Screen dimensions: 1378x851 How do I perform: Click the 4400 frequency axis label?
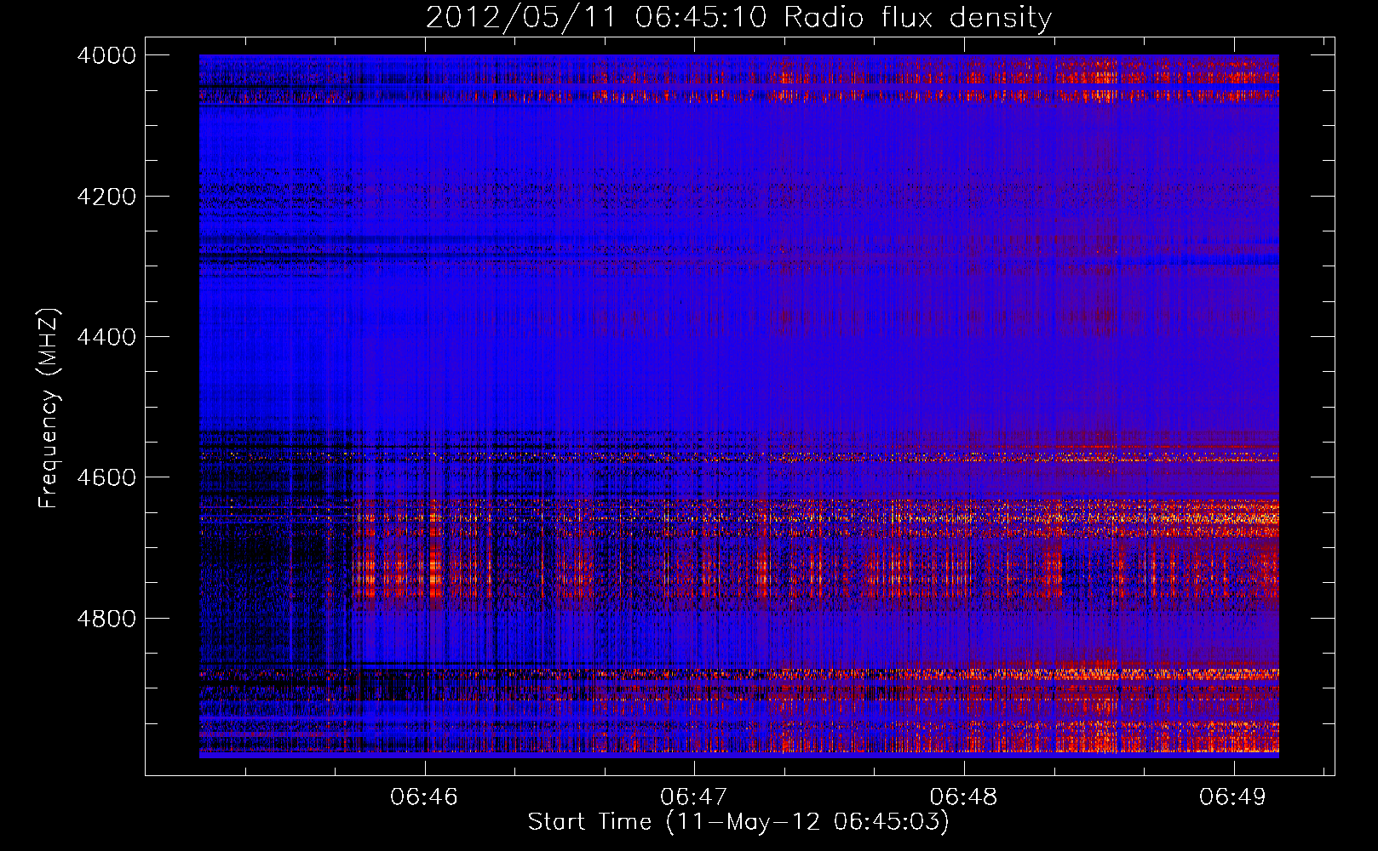point(106,337)
